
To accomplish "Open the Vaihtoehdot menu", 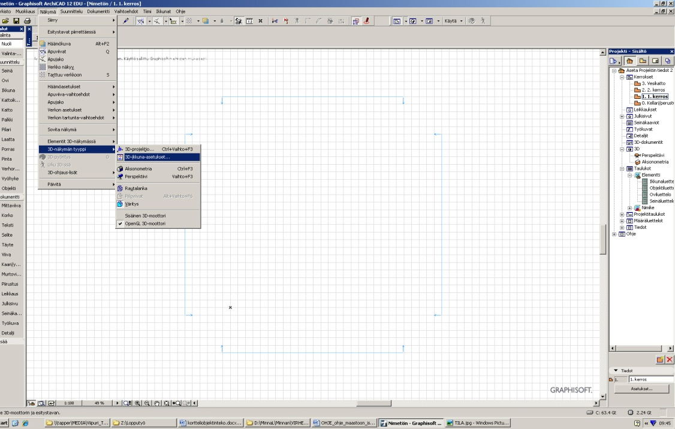I will [126, 11].
